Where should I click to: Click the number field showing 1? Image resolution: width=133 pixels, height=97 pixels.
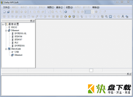[x=88, y=12]
